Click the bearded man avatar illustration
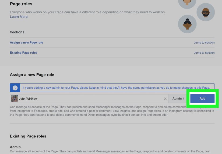 tap(206, 12)
